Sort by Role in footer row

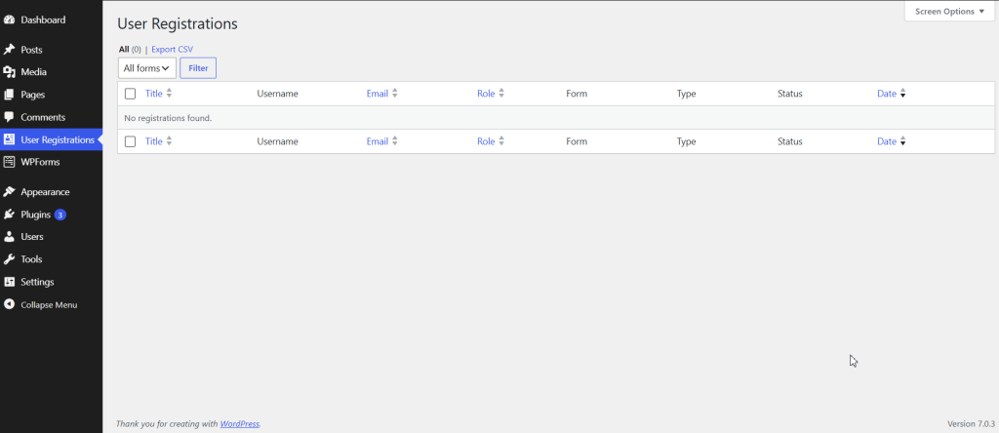point(486,141)
